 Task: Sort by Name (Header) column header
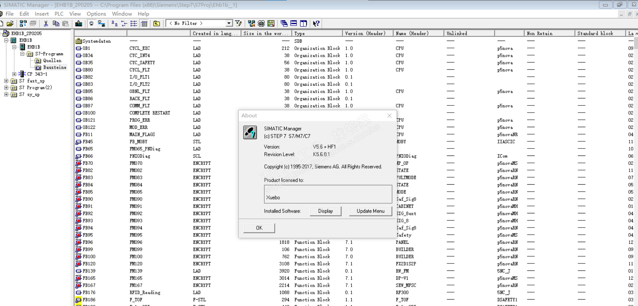point(418,33)
